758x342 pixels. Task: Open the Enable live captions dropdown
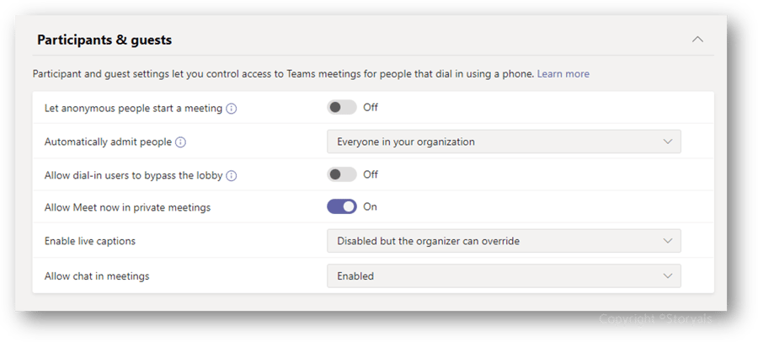pyautogui.click(x=504, y=241)
